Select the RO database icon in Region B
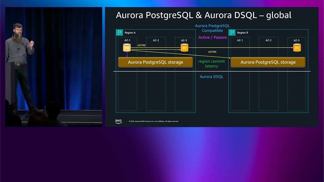This screenshot has height=182, width=324. click(297, 47)
